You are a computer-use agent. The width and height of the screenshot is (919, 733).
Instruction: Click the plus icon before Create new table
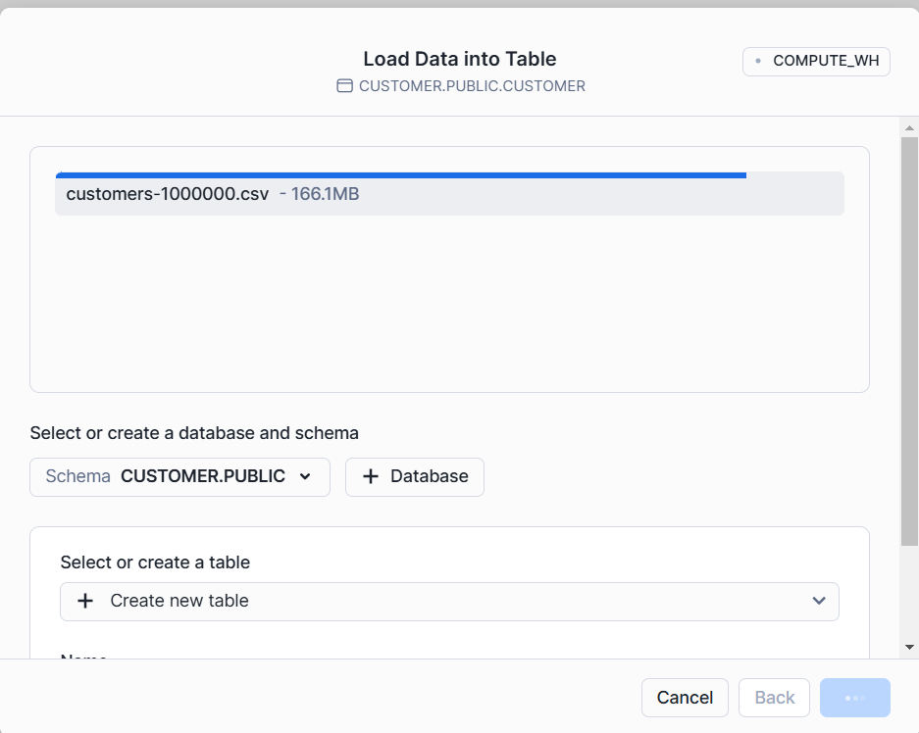pyautogui.click(x=85, y=601)
